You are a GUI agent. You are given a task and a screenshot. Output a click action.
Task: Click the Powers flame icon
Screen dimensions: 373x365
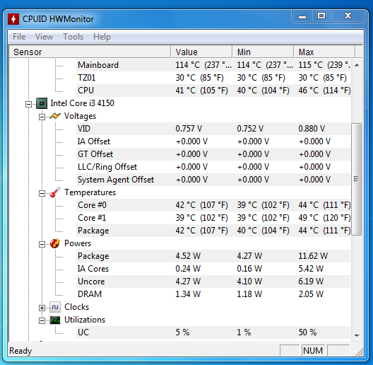(55, 243)
